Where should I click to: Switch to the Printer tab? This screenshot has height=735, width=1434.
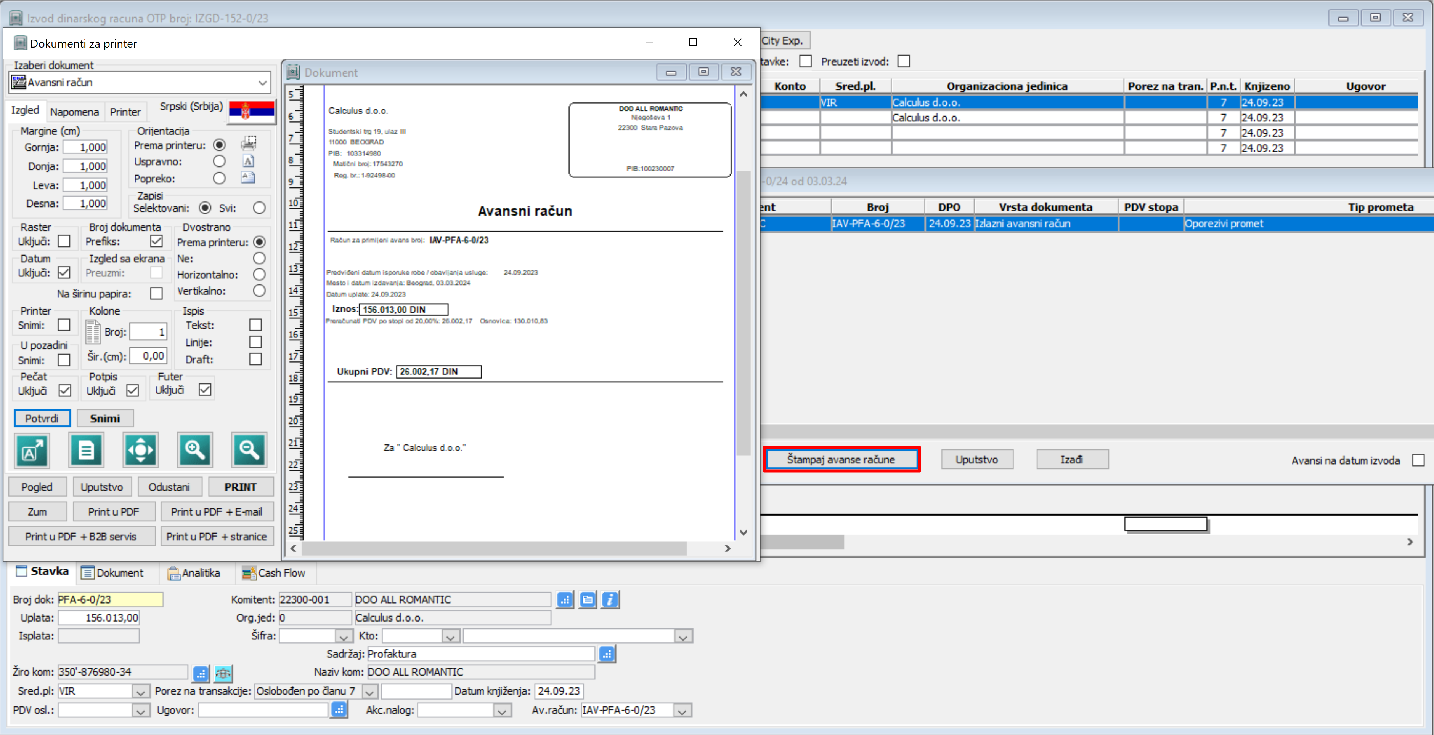[125, 112]
